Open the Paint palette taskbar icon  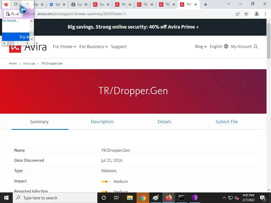[156, 198]
